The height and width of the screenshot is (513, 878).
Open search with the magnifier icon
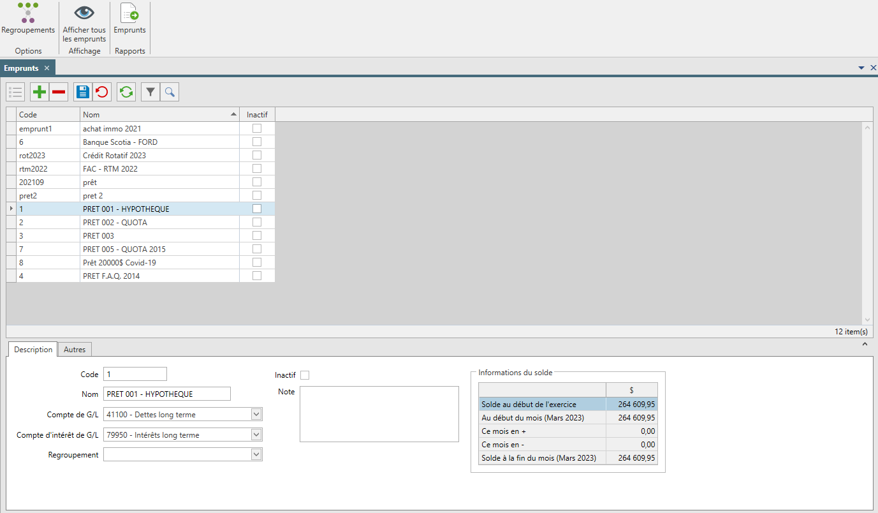click(170, 93)
